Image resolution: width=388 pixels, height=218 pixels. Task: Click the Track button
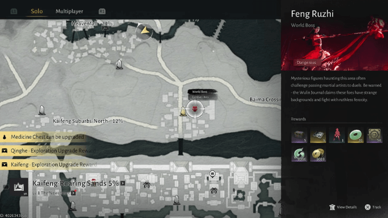(x=373, y=207)
